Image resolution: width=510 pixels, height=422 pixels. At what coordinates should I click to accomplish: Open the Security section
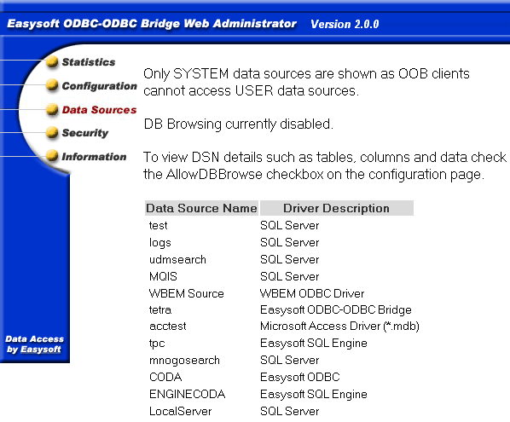coord(85,133)
